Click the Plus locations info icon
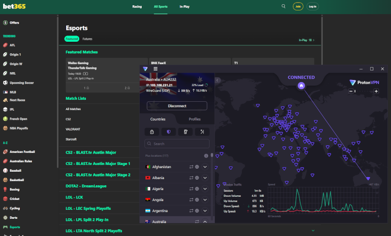Screen dimensions: 391x236 click(x=206, y=156)
